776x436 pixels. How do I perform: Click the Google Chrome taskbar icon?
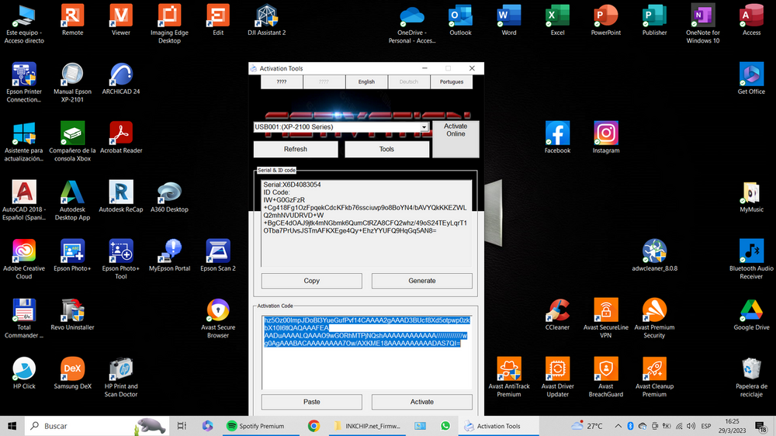point(314,426)
